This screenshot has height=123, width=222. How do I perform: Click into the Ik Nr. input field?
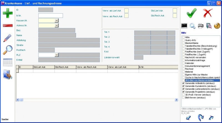[51, 16]
